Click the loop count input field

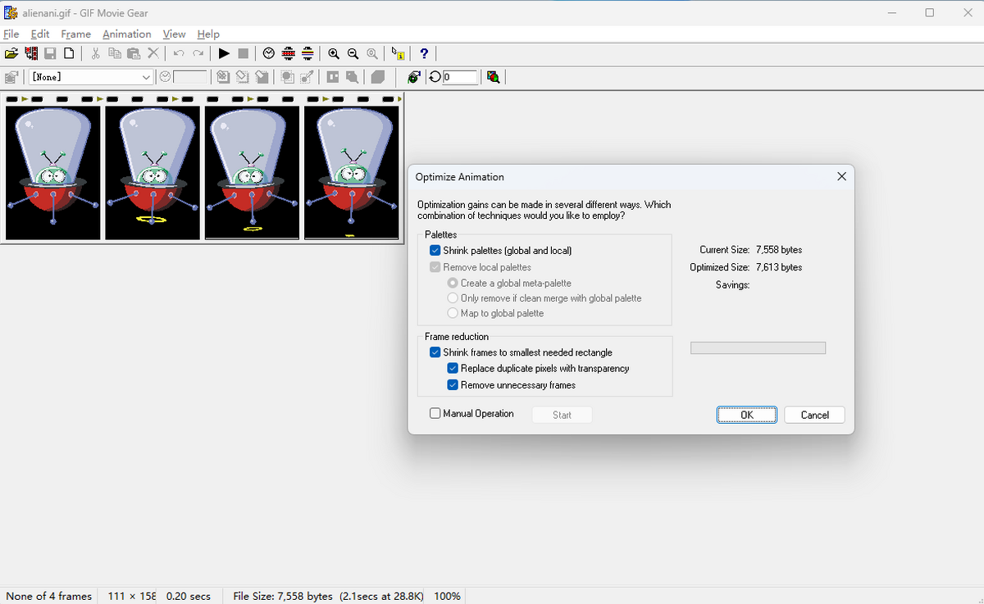(x=460, y=77)
